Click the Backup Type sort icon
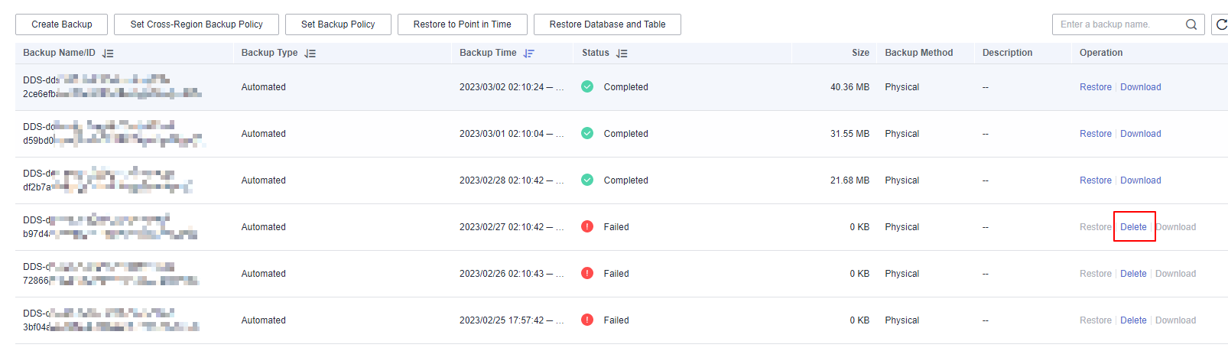1228x351 pixels. point(310,54)
